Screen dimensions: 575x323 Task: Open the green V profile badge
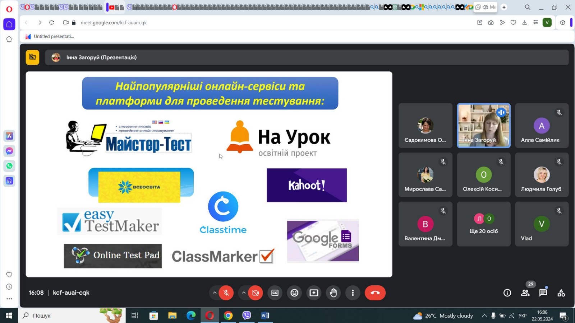[547, 23]
